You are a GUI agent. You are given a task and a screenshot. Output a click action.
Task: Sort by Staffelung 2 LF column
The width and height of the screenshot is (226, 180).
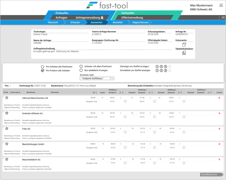click(152, 93)
